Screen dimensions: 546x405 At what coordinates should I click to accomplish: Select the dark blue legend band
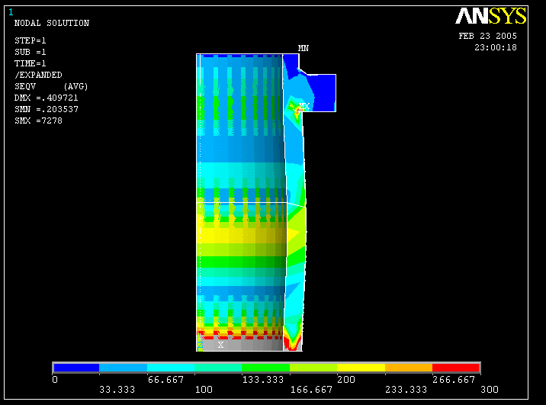76,368
